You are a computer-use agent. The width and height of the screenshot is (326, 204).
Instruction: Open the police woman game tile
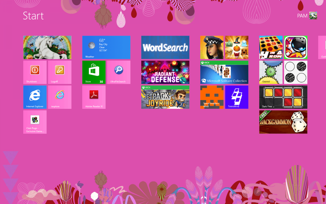[x=212, y=47]
